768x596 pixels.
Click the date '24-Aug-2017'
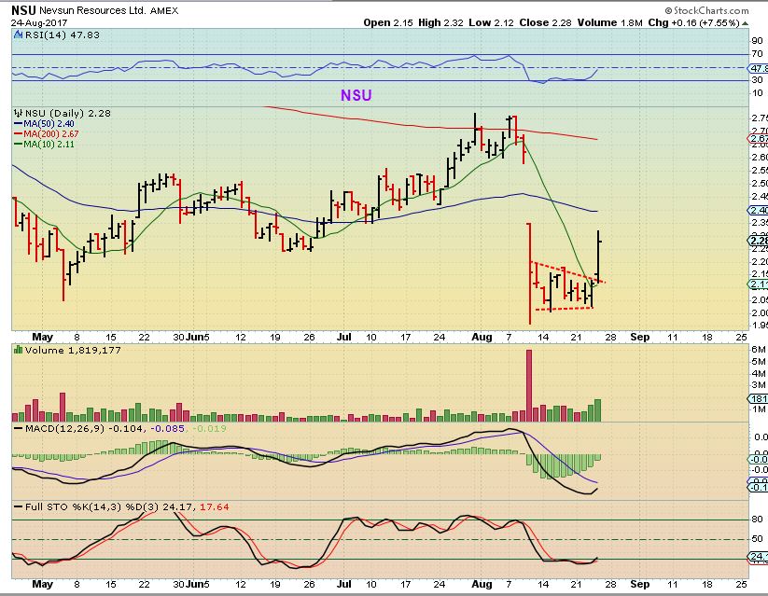[39, 23]
